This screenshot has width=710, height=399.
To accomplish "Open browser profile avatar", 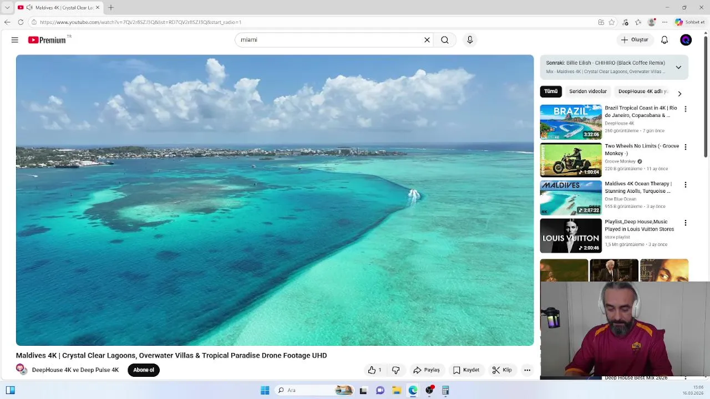I will pos(652,22).
